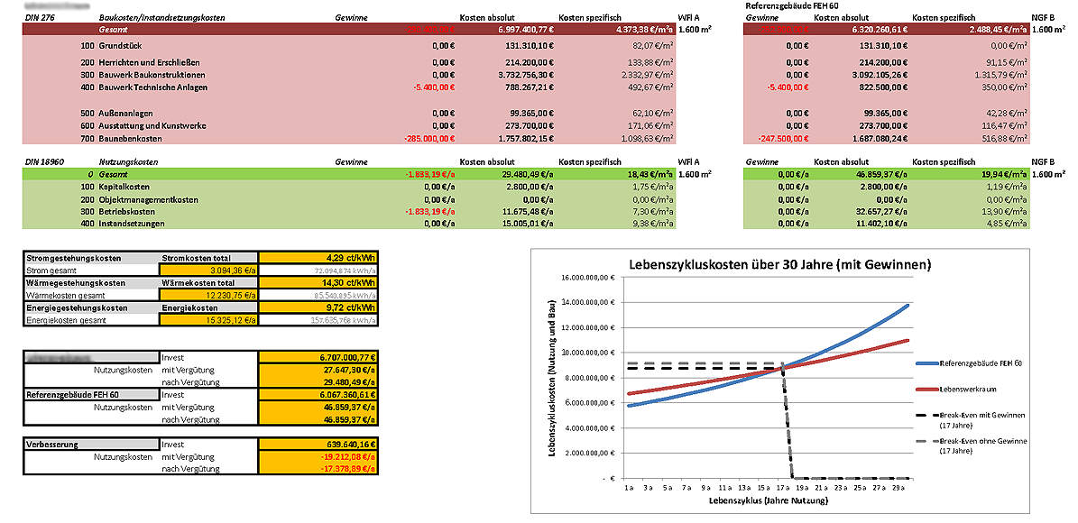Select the Strom gesamt value 3.094,36 €/a
Image resolution: width=1078 pixels, height=523 pixels.
tap(208, 270)
